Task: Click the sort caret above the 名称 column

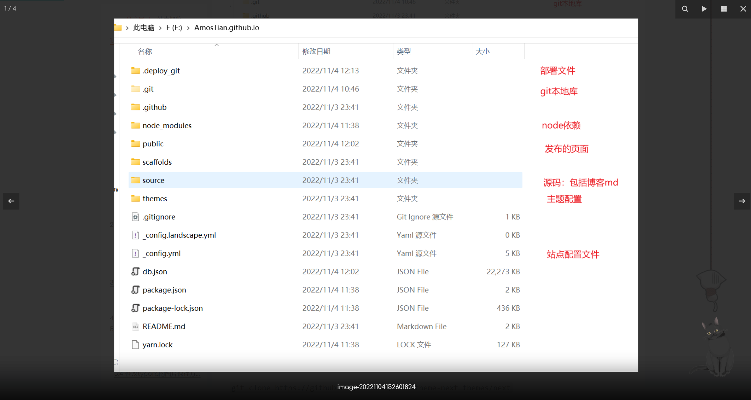Action: point(217,45)
